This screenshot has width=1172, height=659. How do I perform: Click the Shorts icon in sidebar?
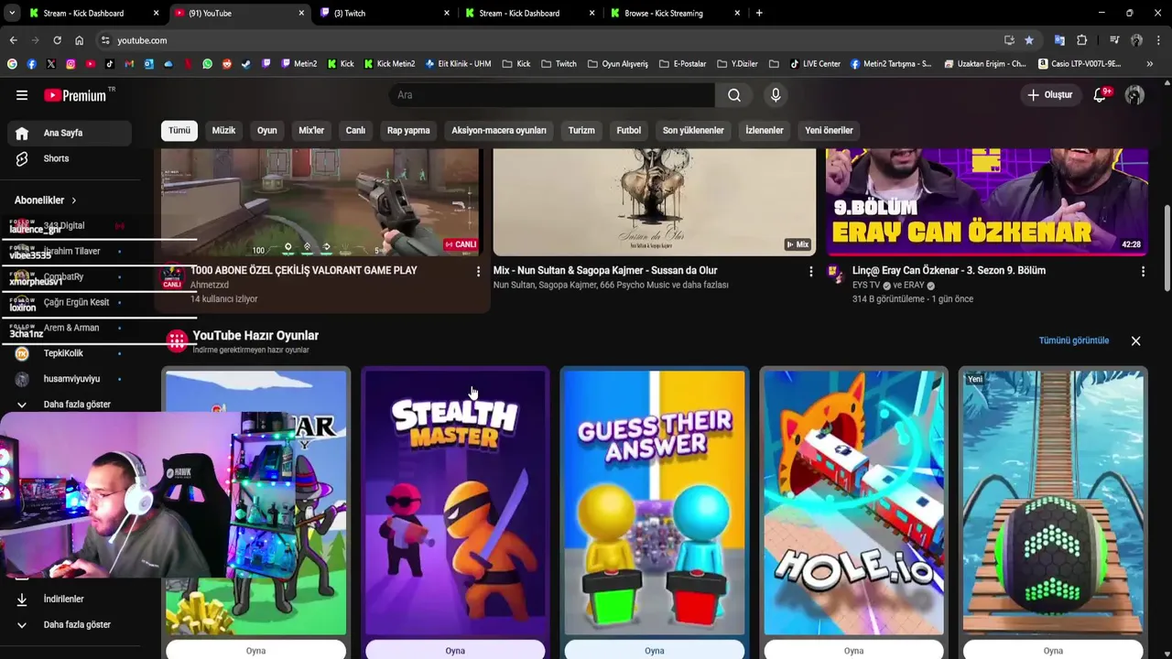point(22,158)
